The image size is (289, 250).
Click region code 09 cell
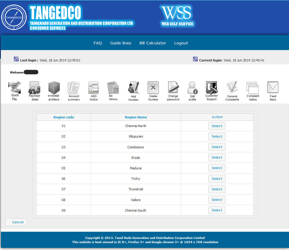tap(64, 210)
